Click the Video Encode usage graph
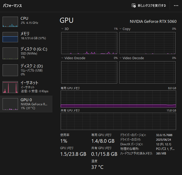The width and height of the screenshot is (182, 175). tap(89, 72)
